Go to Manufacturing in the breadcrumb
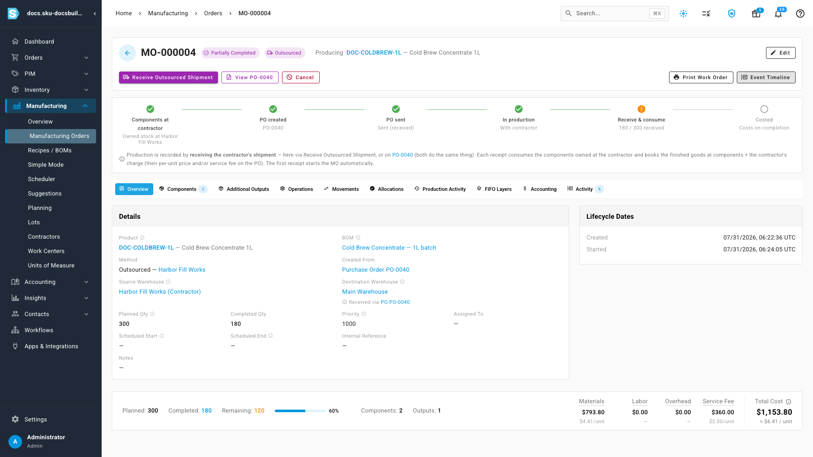This screenshot has height=457, width=813. pos(168,14)
